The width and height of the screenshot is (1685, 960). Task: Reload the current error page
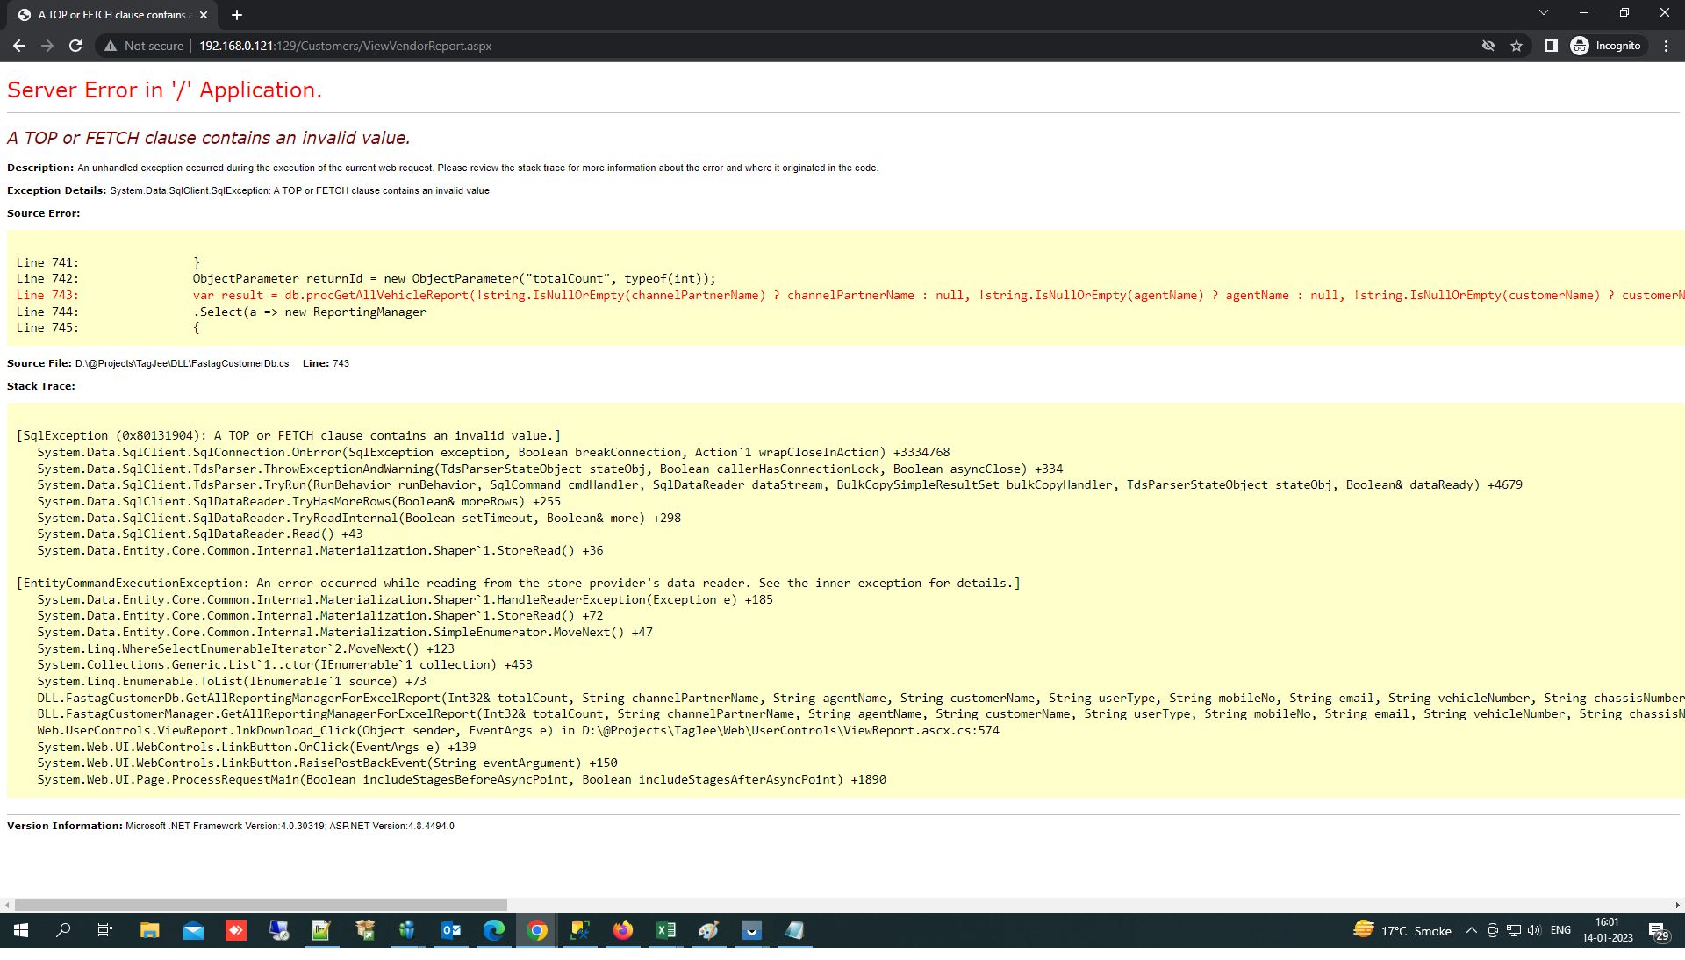[x=75, y=46]
